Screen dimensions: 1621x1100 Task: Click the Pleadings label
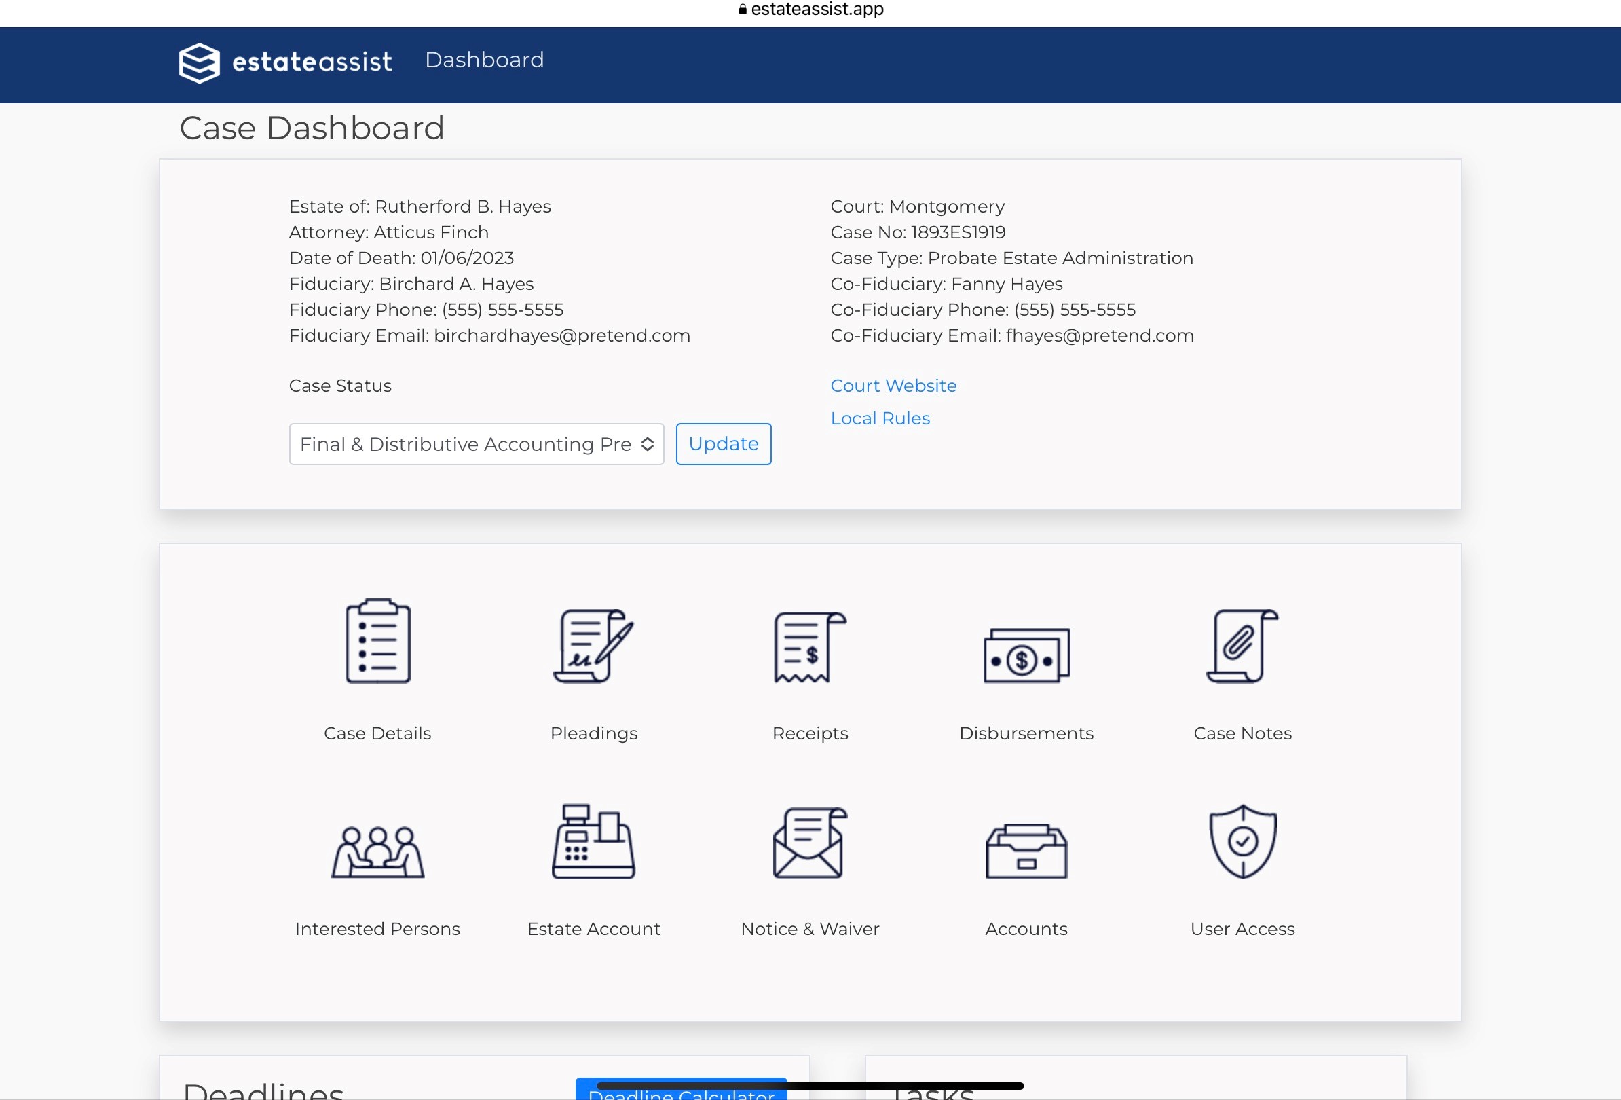[593, 733]
